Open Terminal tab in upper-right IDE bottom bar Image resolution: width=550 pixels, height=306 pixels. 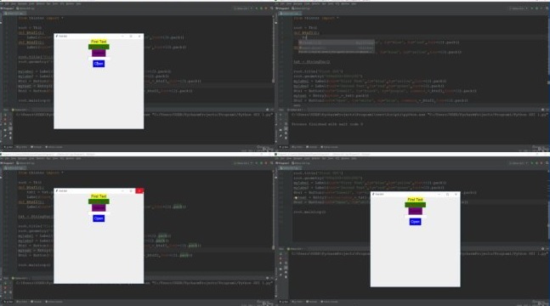point(312,147)
